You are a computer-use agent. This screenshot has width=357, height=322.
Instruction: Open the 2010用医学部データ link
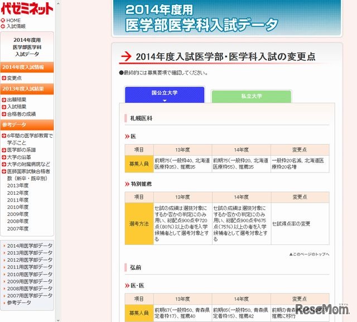click(30, 274)
